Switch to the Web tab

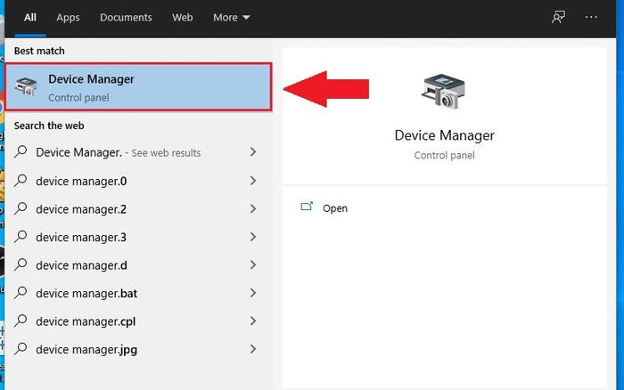click(182, 18)
